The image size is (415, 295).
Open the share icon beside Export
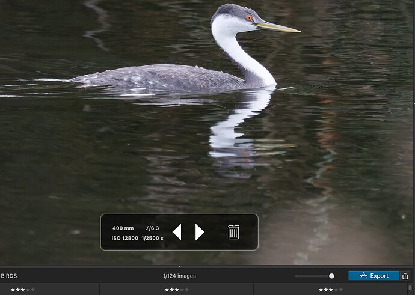[407, 276]
